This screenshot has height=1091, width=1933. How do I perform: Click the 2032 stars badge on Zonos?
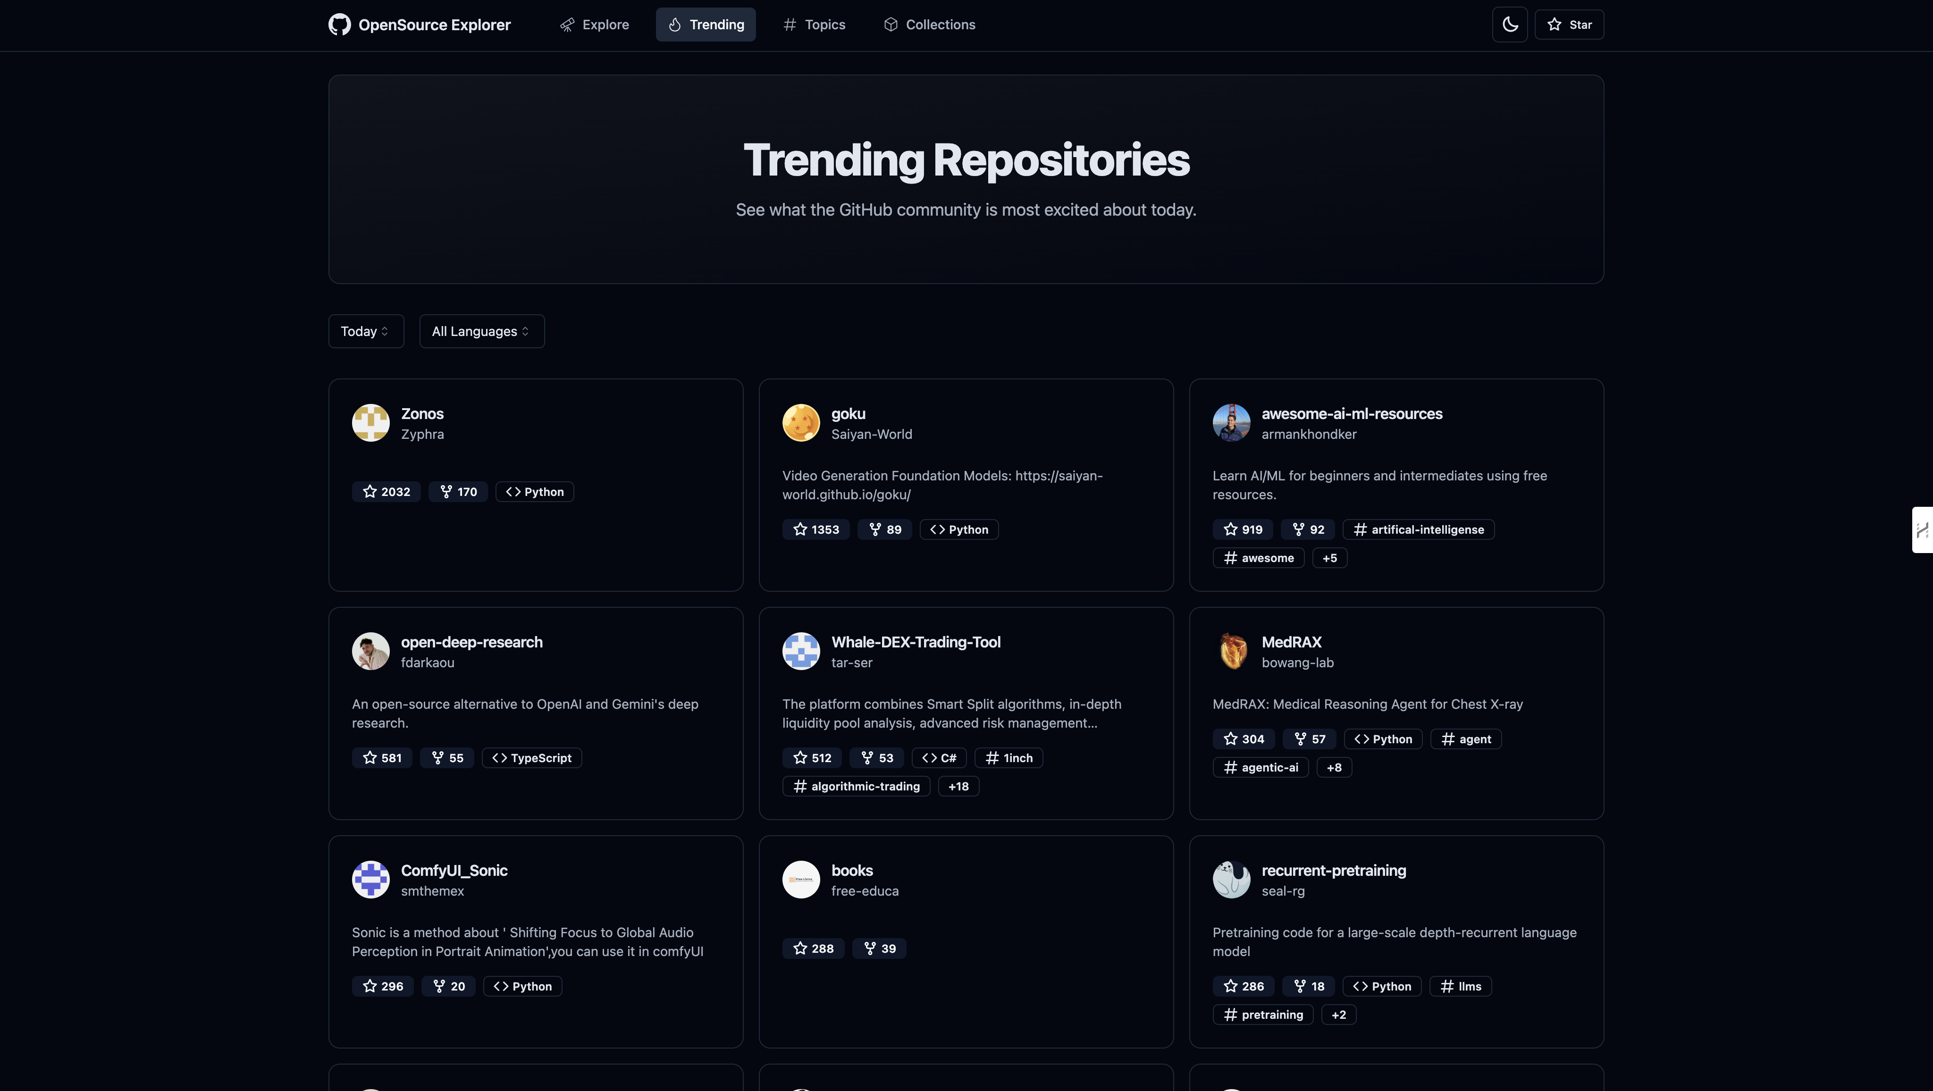387,492
